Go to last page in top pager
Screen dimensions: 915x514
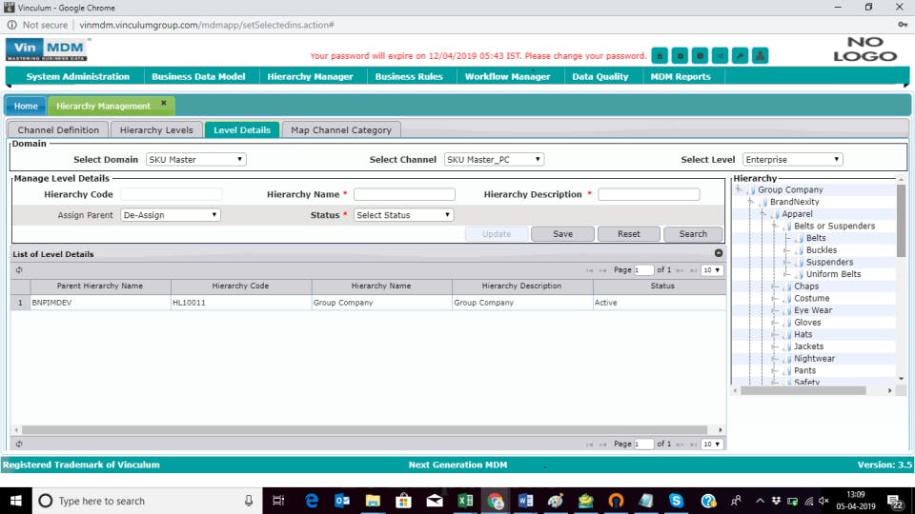693,270
